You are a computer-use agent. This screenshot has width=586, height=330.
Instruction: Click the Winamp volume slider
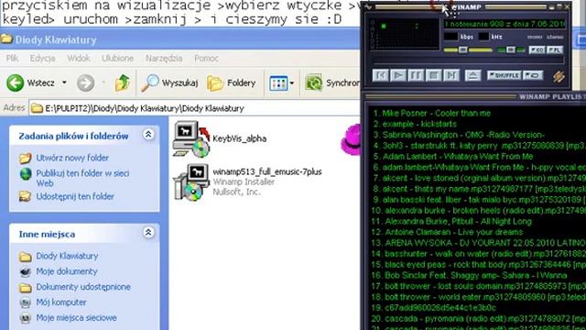(468, 49)
